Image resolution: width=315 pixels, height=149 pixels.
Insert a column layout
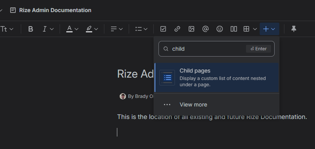click(234, 29)
